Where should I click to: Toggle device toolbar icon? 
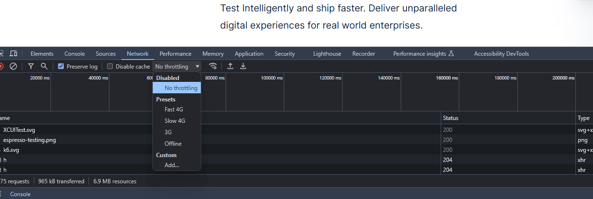[x=14, y=53]
